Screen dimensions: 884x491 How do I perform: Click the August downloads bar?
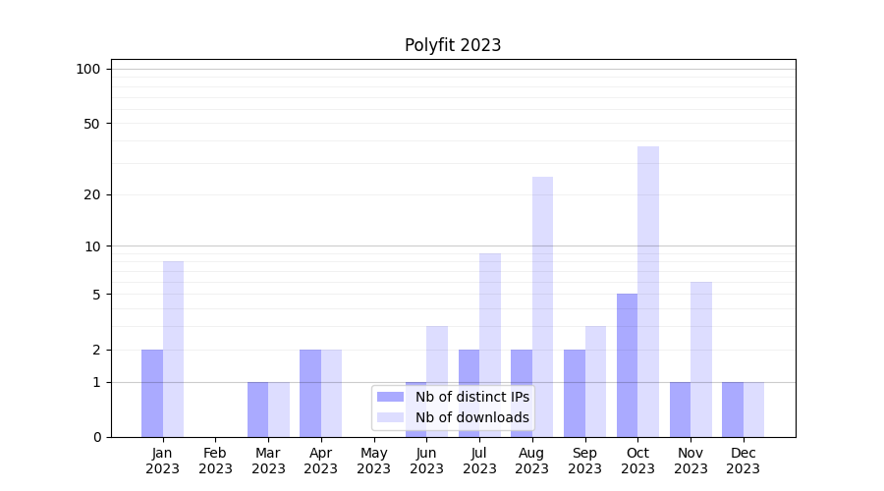(543, 306)
